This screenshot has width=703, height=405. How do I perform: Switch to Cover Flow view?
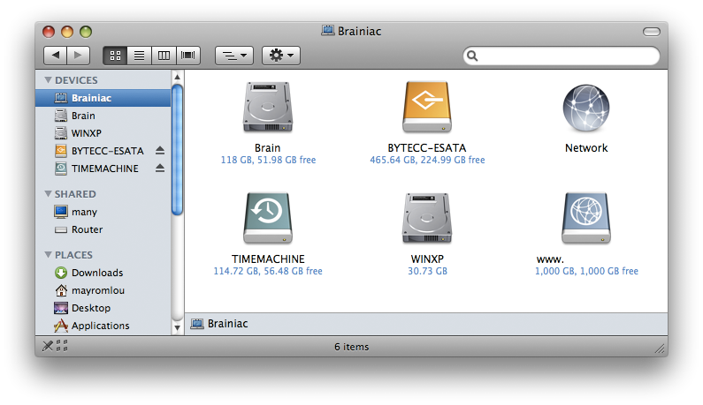point(187,56)
